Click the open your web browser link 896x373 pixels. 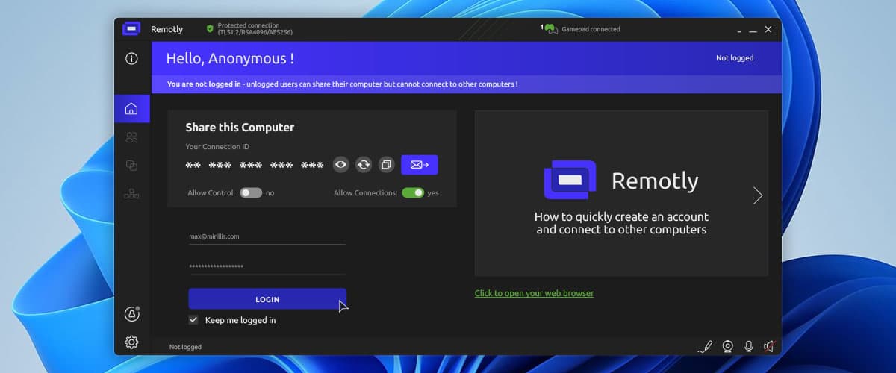click(x=535, y=293)
